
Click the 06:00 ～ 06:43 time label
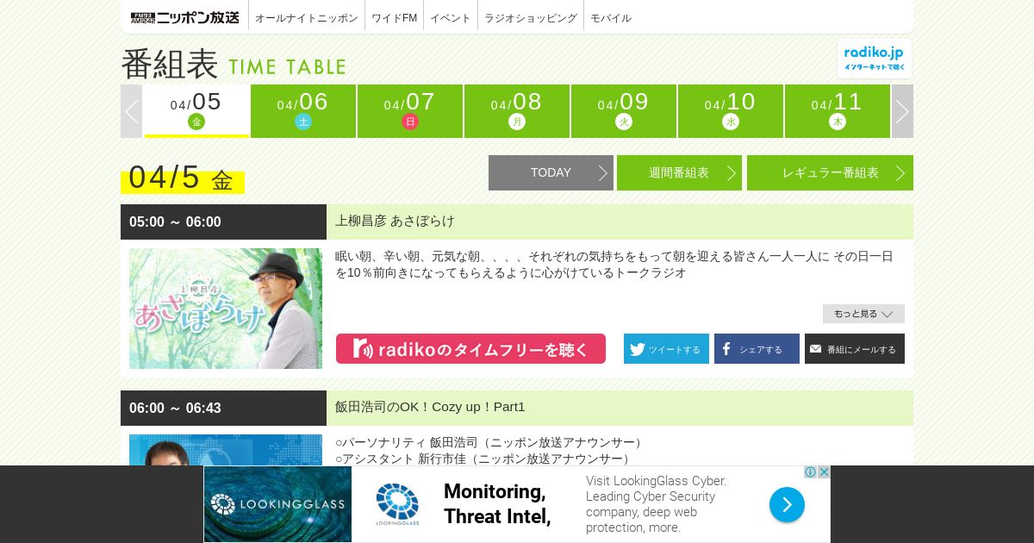pyautogui.click(x=175, y=408)
